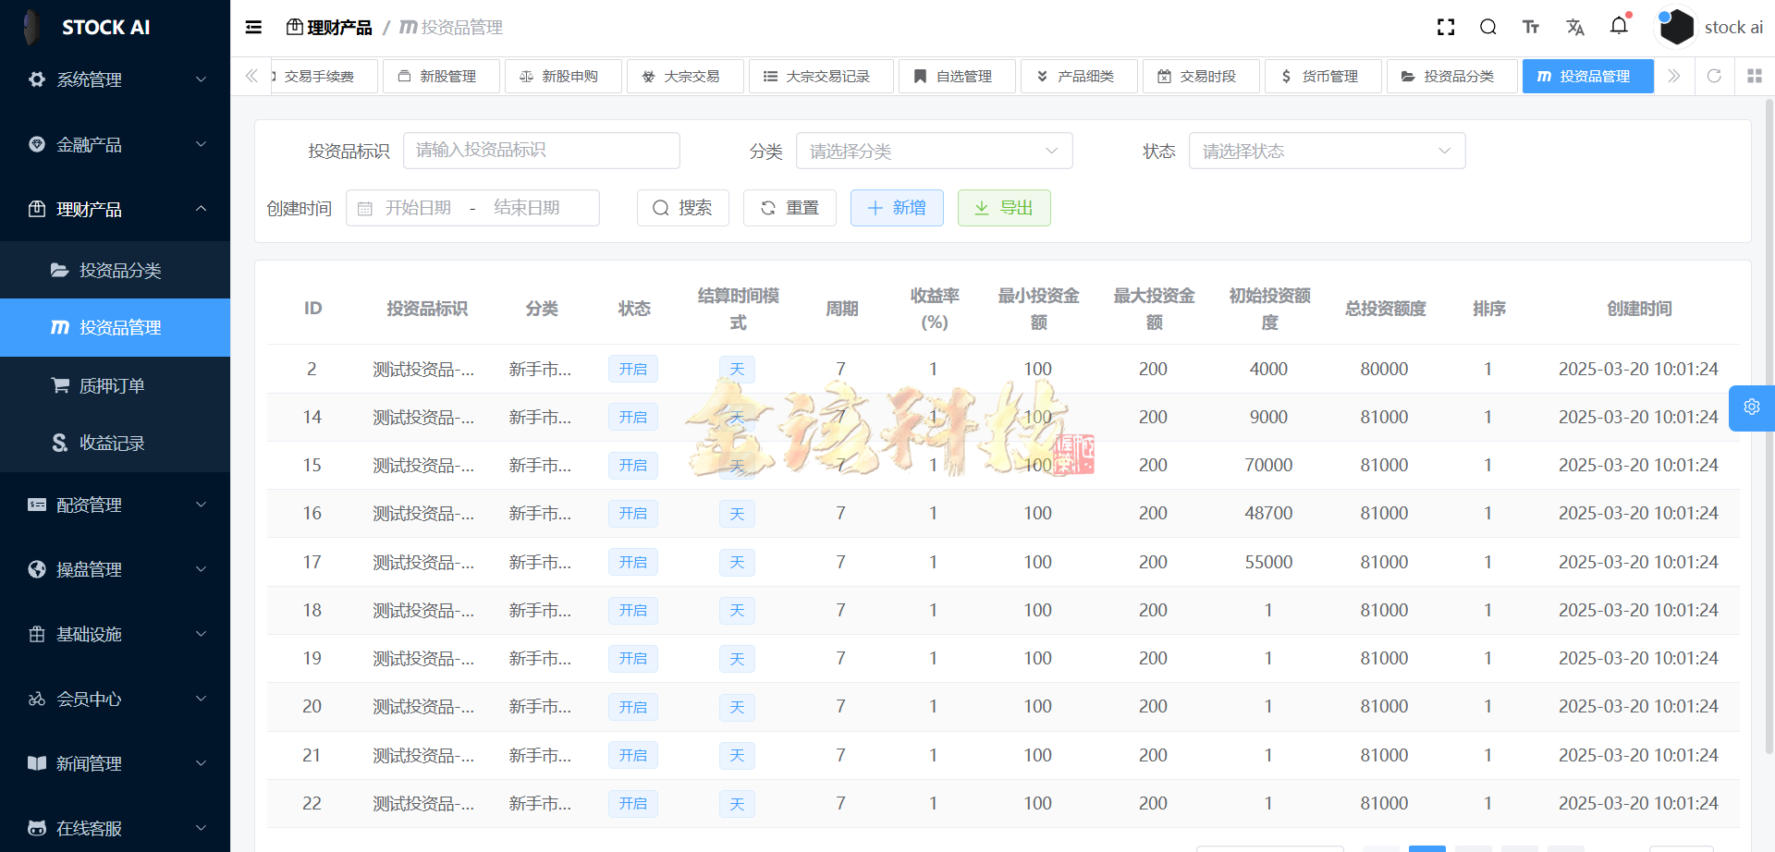Click the page refresh icon beside tabs
Image resolution: width=1775 pixels, height=852 pixels.
1714,76
